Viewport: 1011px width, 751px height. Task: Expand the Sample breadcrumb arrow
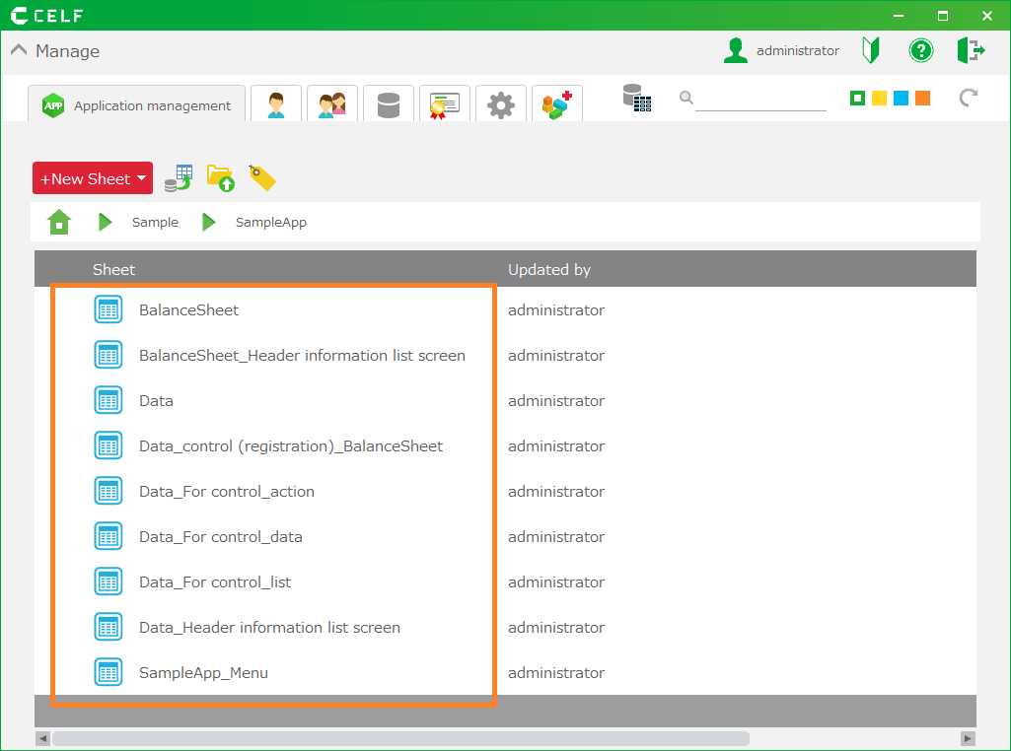point(106,223)
